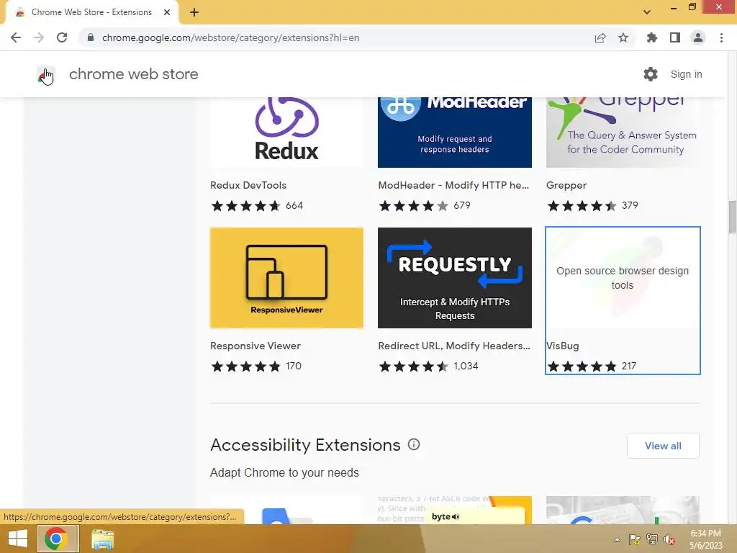Open VisBug card description
737x553 pixels.
[x=623, y=278]
